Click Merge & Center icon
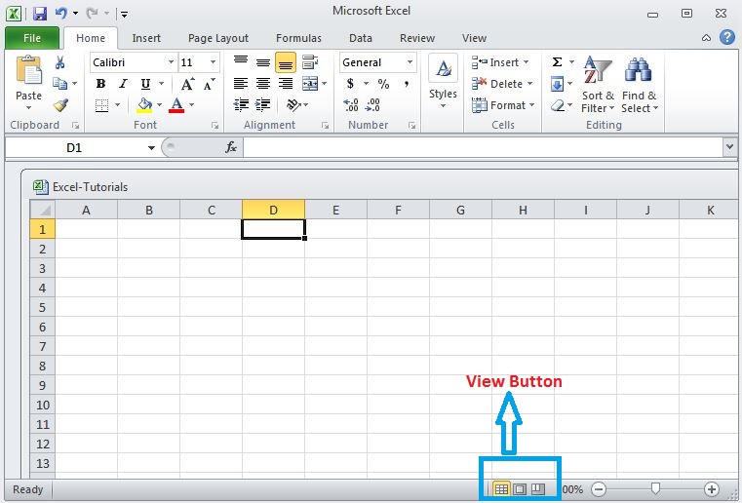The width and height of the screenshot is (742, 503). (310, 84)
